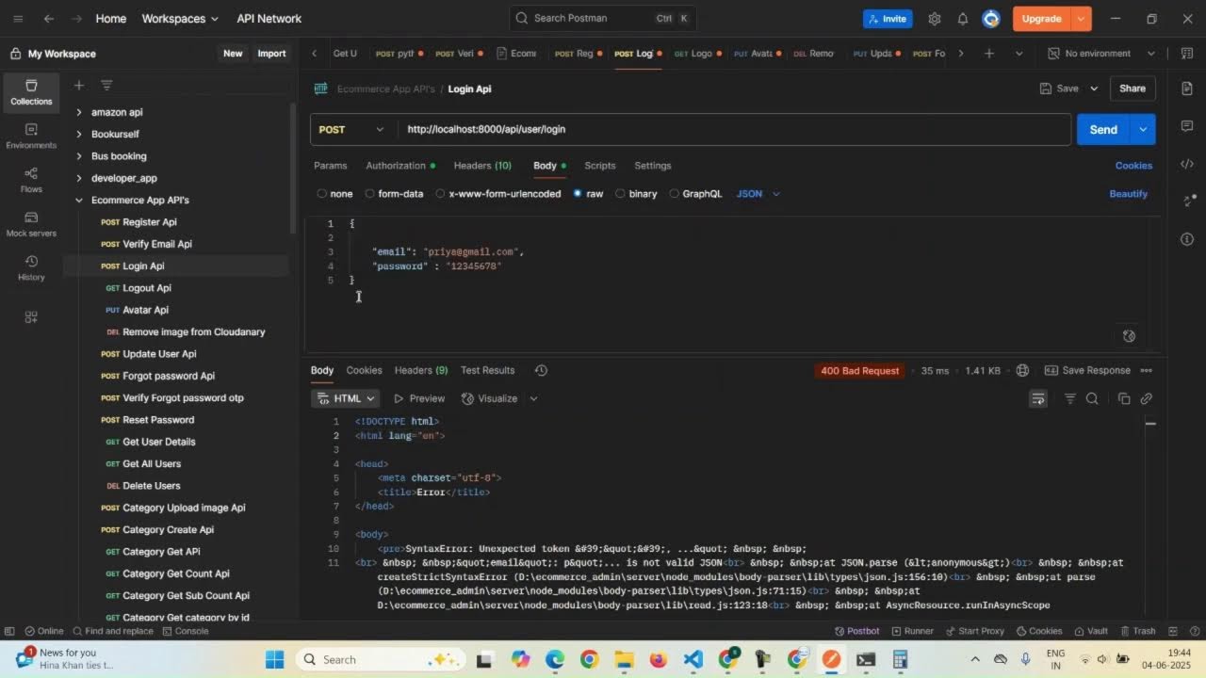The image size is (1206, 678).
Task: Open environment variables quick look icon
Action: (1186, 54)
